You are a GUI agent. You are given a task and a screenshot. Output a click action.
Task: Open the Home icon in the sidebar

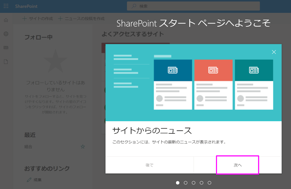(6, 20)
